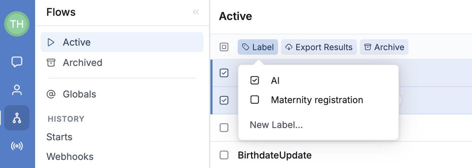The image size is (472, 168).
Task: Open the BirthdateUpdate flow
Action: pos(275,155)
